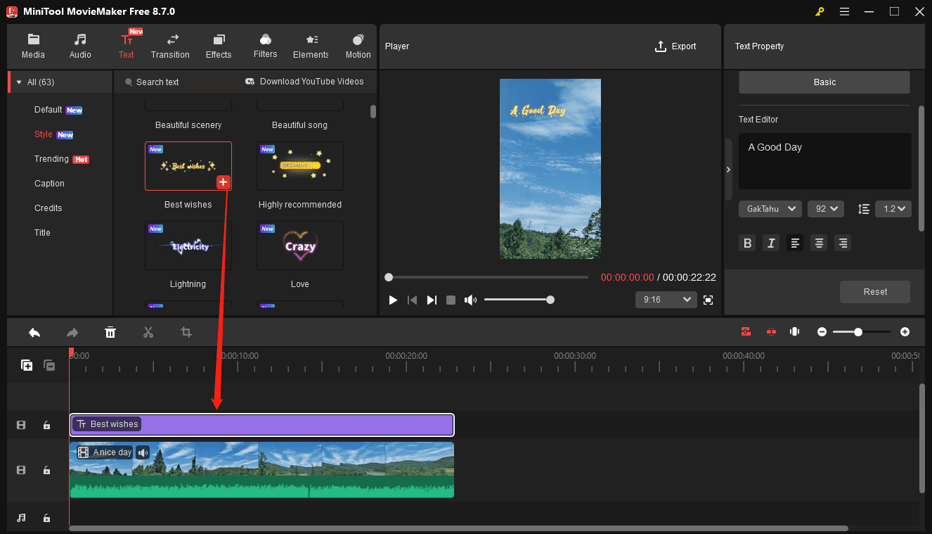932x534 pixels.
Task: Open the Media tab
Action: [33, 46]
